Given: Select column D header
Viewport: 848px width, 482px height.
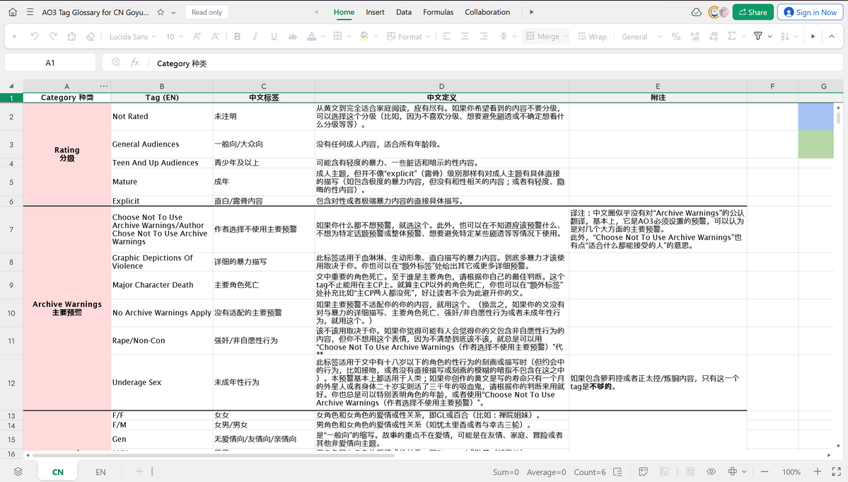Looking at the screenshot, I should (x=442, y=86).
